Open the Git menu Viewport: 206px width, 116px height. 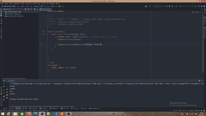pyautogui.click(x=48, y=4)
